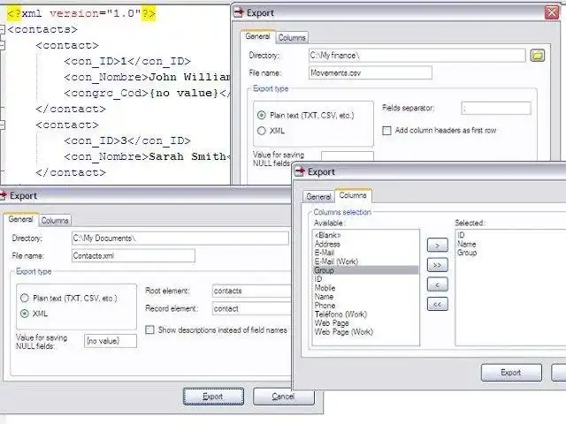Click the xml version declaration line
This screenshot has height=424, width=566.
click(81, 13)
